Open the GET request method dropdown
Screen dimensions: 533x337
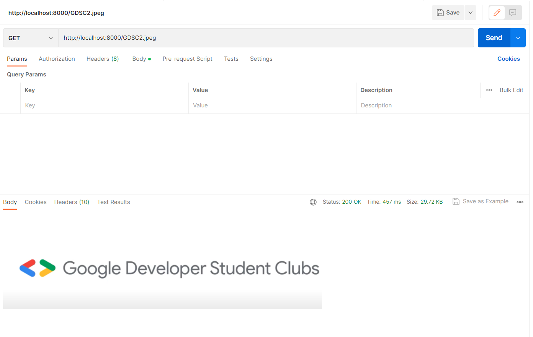(x=30, y=37)
